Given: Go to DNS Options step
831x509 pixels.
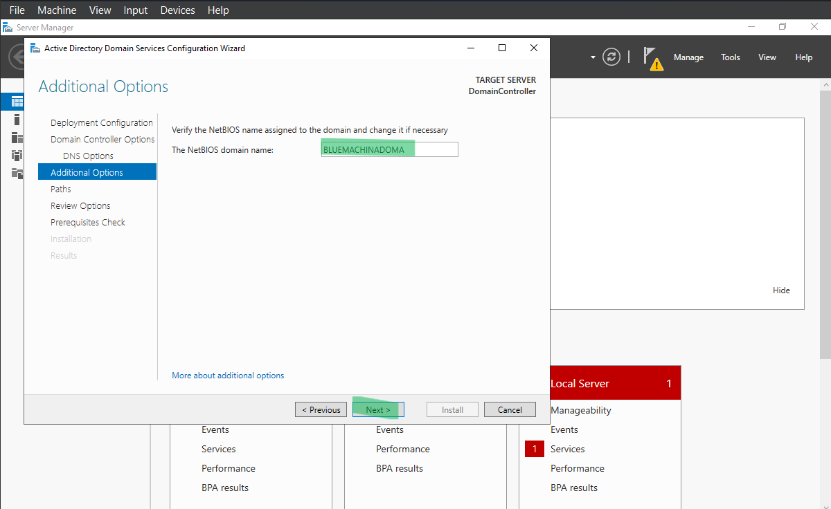Looking at the screenshot, I should (x=88, y=156).
